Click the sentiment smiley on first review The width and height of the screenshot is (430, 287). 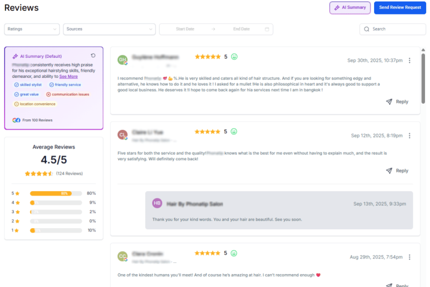click(x=234, y=57)
